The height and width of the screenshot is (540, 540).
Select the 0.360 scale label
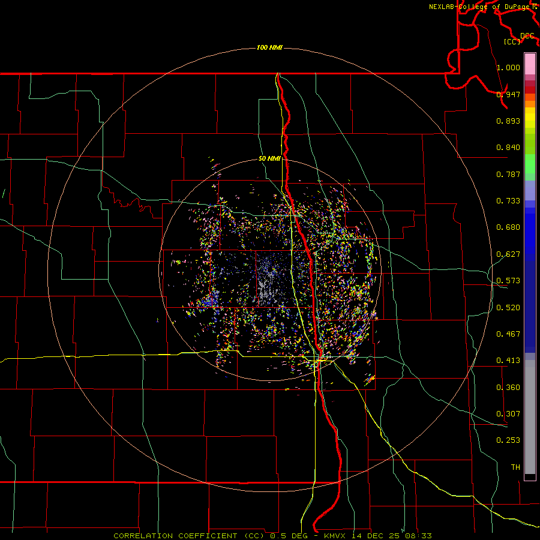pyautogui.click(x=508, y=388)
